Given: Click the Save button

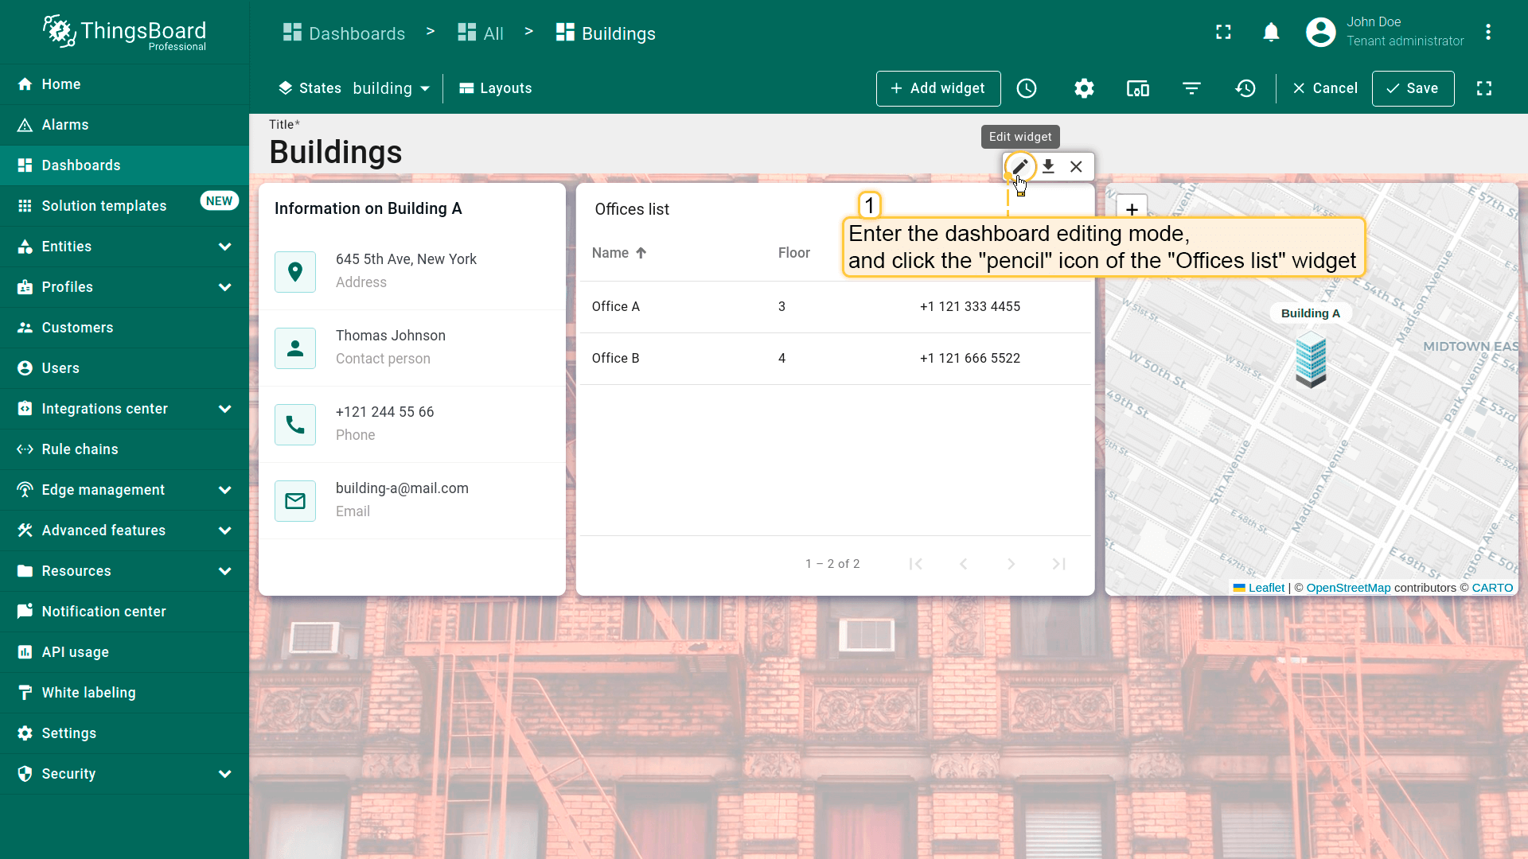Looking at the screenshot, I should tap(1413, 88).
